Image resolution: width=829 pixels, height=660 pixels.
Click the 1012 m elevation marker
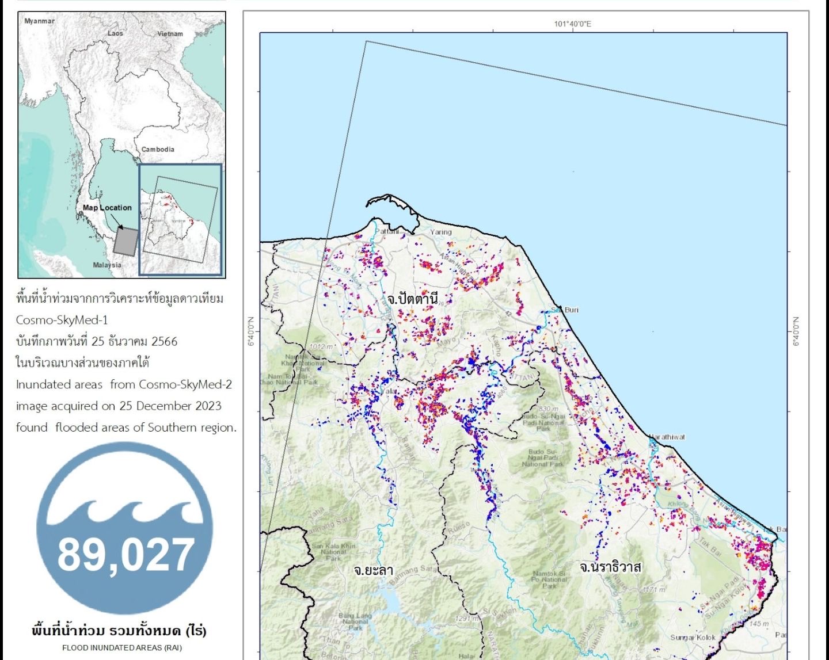point(321,346)
